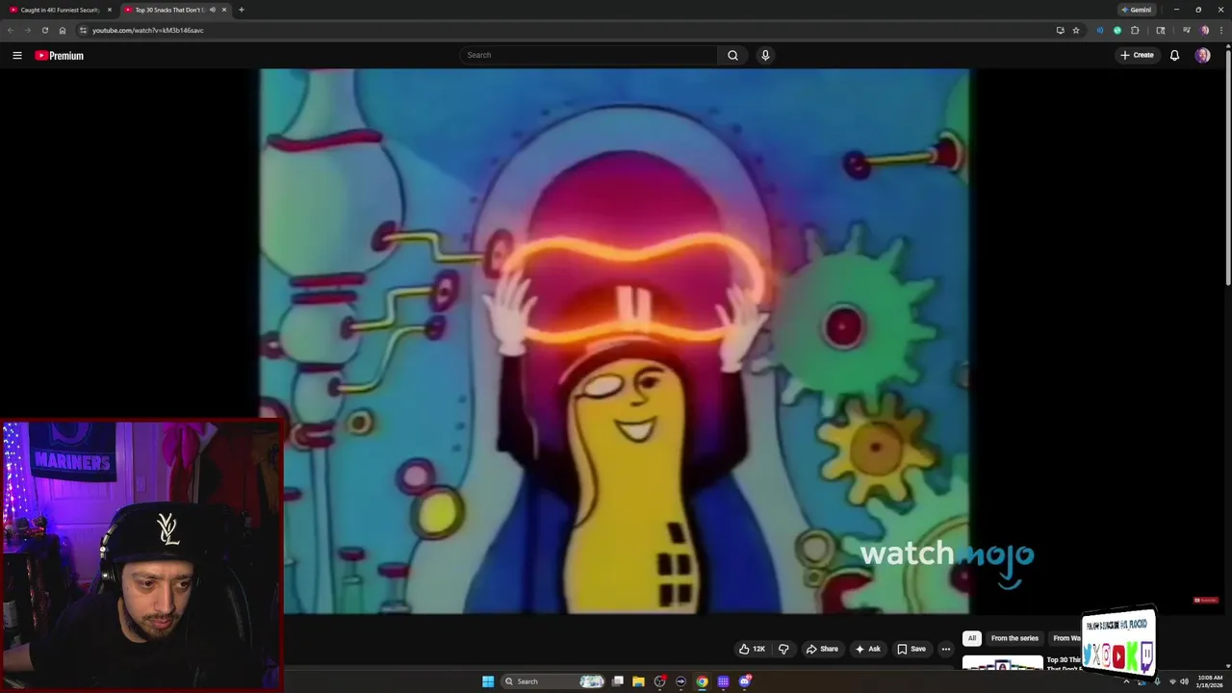Open more actions three-dot menu under video
Viewport: 1232px width, 693px height.
[x=945, y=649]
